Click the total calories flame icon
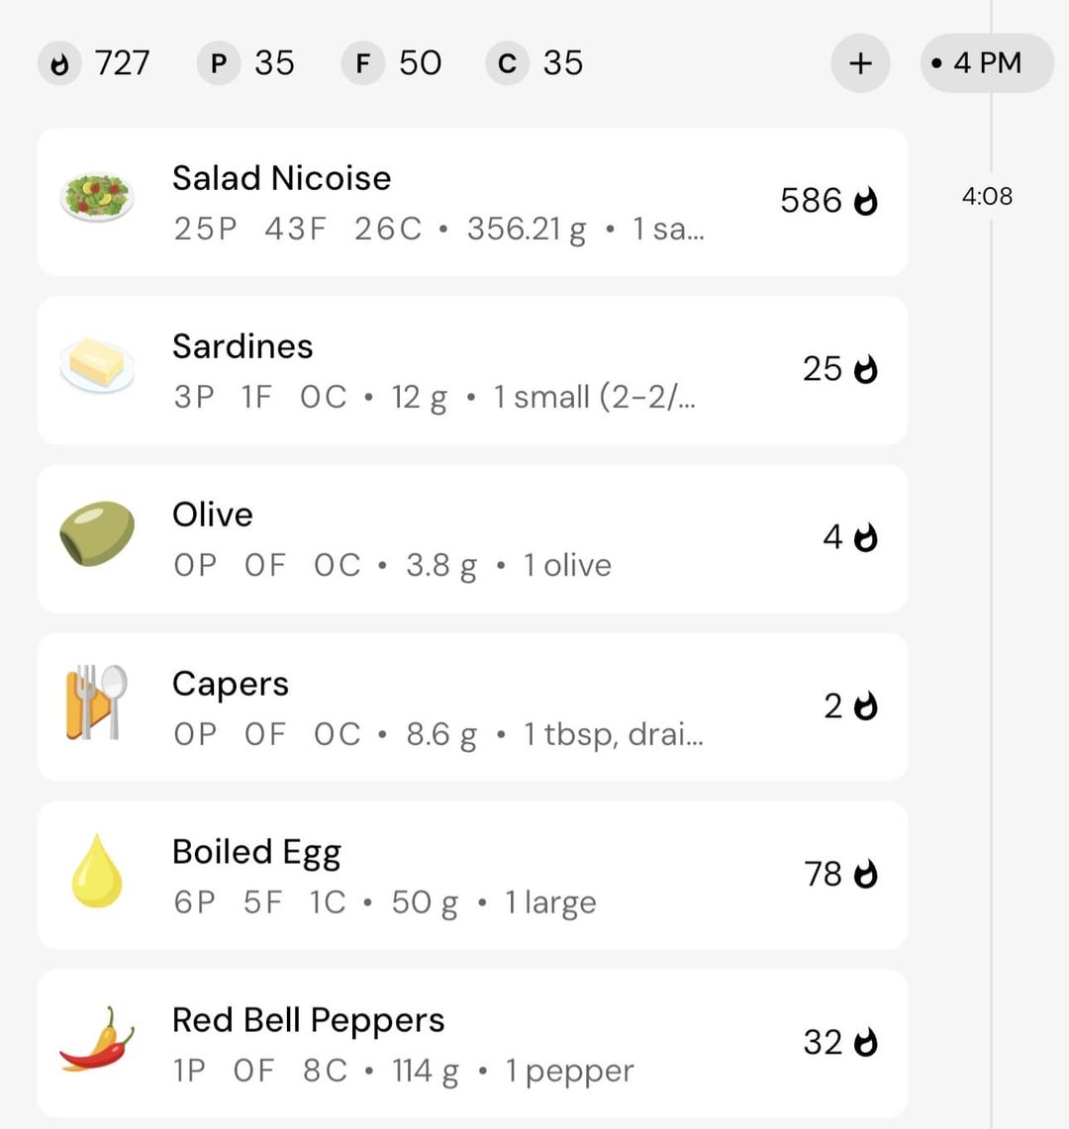Viewport: 1069px width, 1129px height. pos(60,64)
